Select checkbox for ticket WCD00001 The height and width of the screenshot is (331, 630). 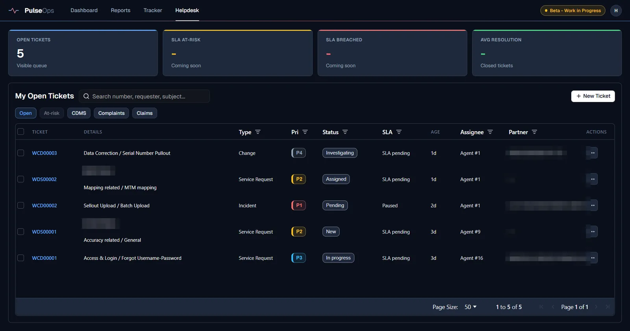[21, 258]
